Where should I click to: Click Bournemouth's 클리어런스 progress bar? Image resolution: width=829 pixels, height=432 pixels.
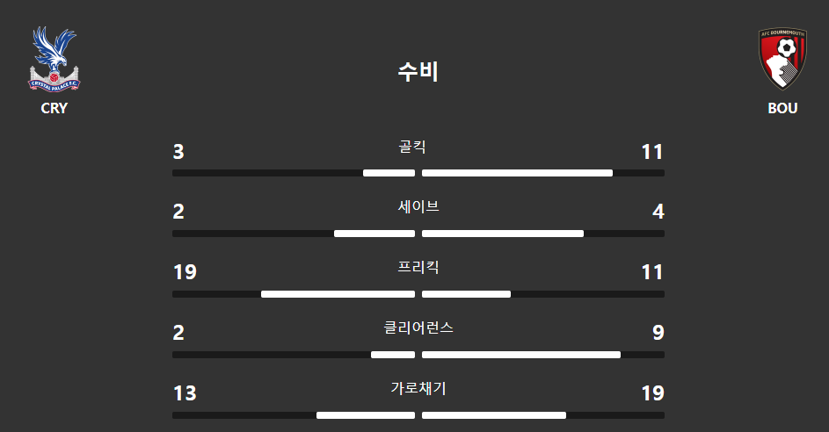543,355
